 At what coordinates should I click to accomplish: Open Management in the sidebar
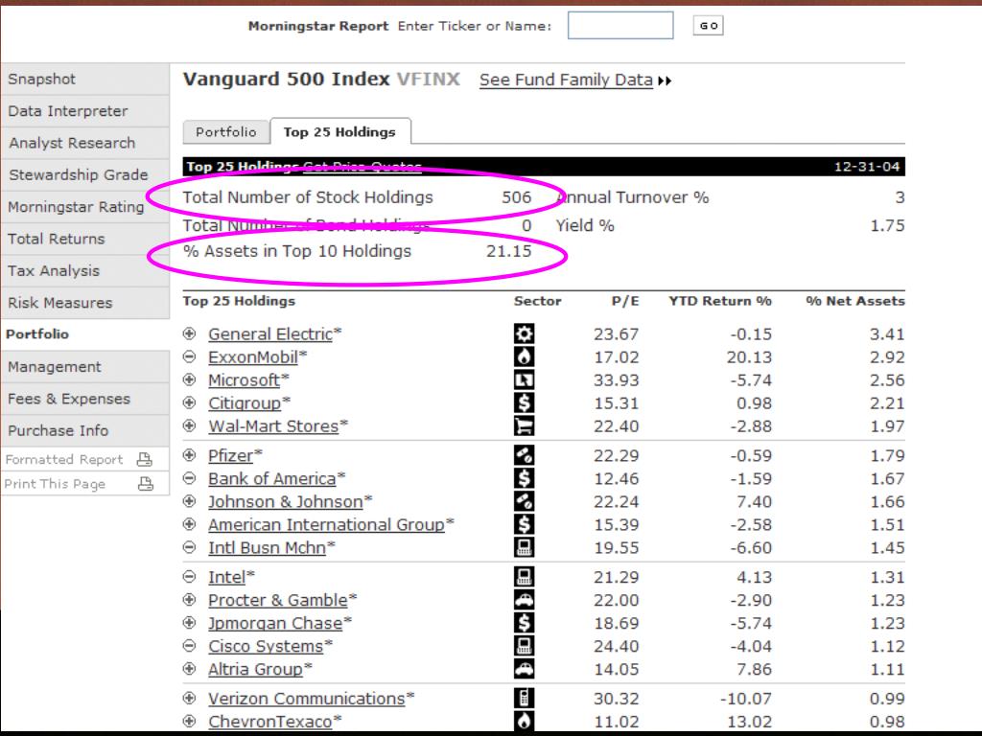pos(85,366)
